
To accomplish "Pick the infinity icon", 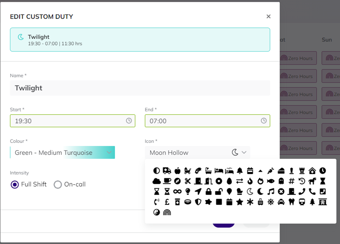I will tap(178, 191).
